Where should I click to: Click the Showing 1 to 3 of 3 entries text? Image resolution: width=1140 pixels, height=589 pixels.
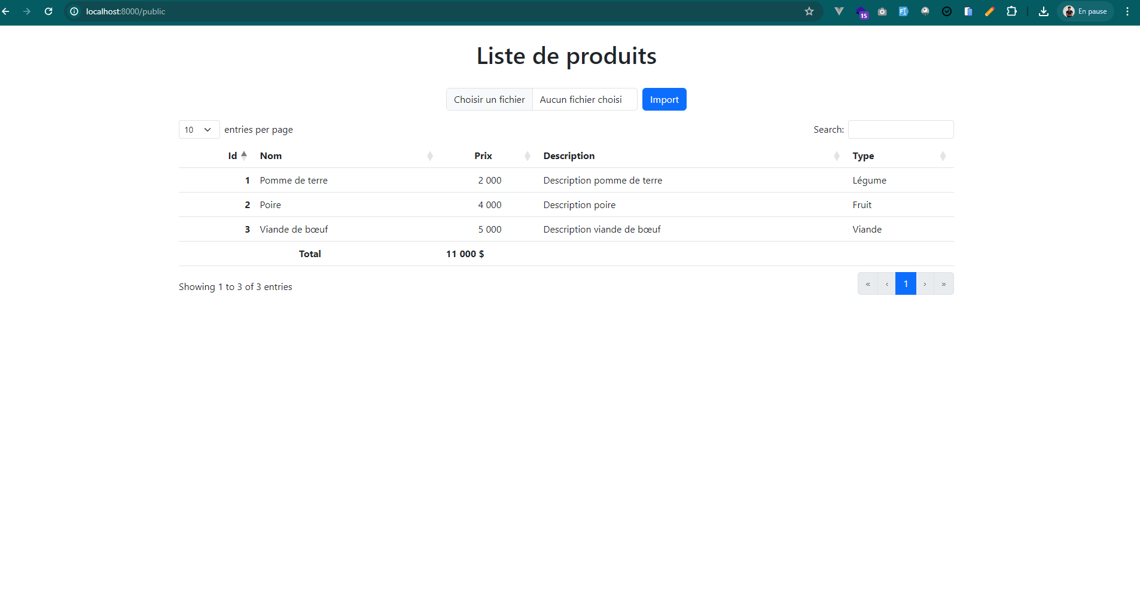click(x=236, y=287)
